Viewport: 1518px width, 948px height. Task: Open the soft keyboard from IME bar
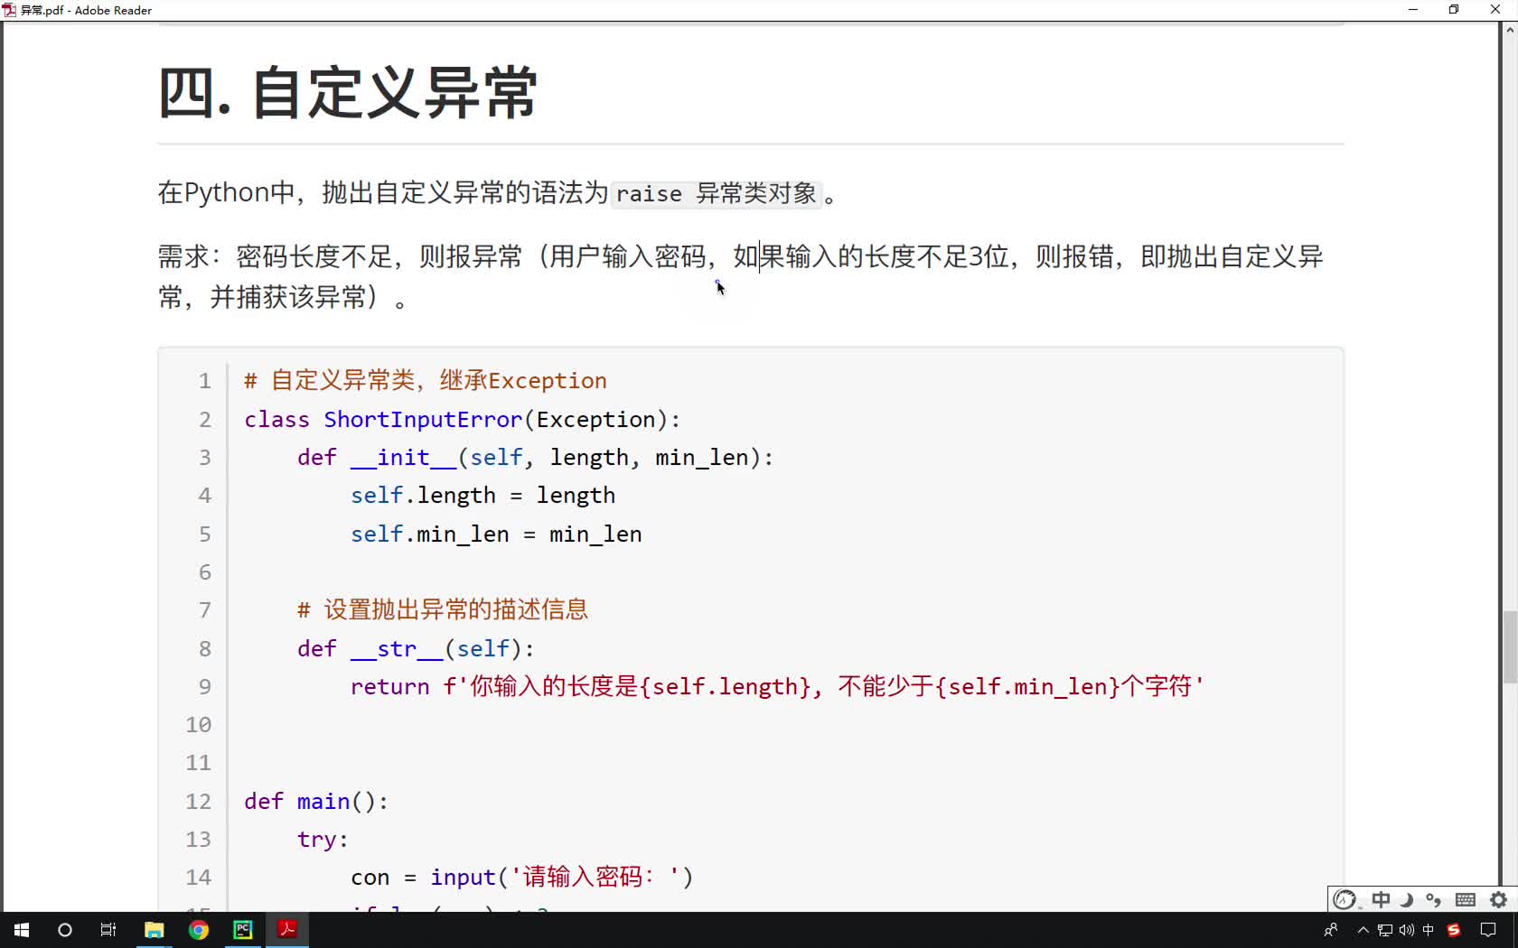(1466, 899)
